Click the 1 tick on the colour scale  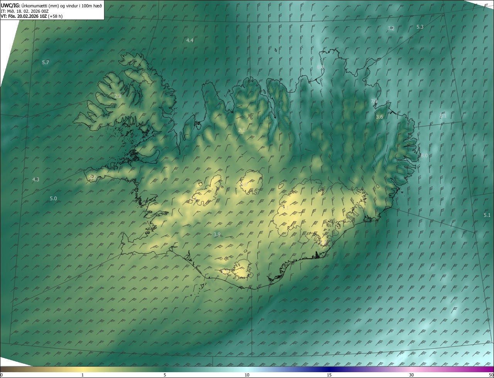(83, 375)
